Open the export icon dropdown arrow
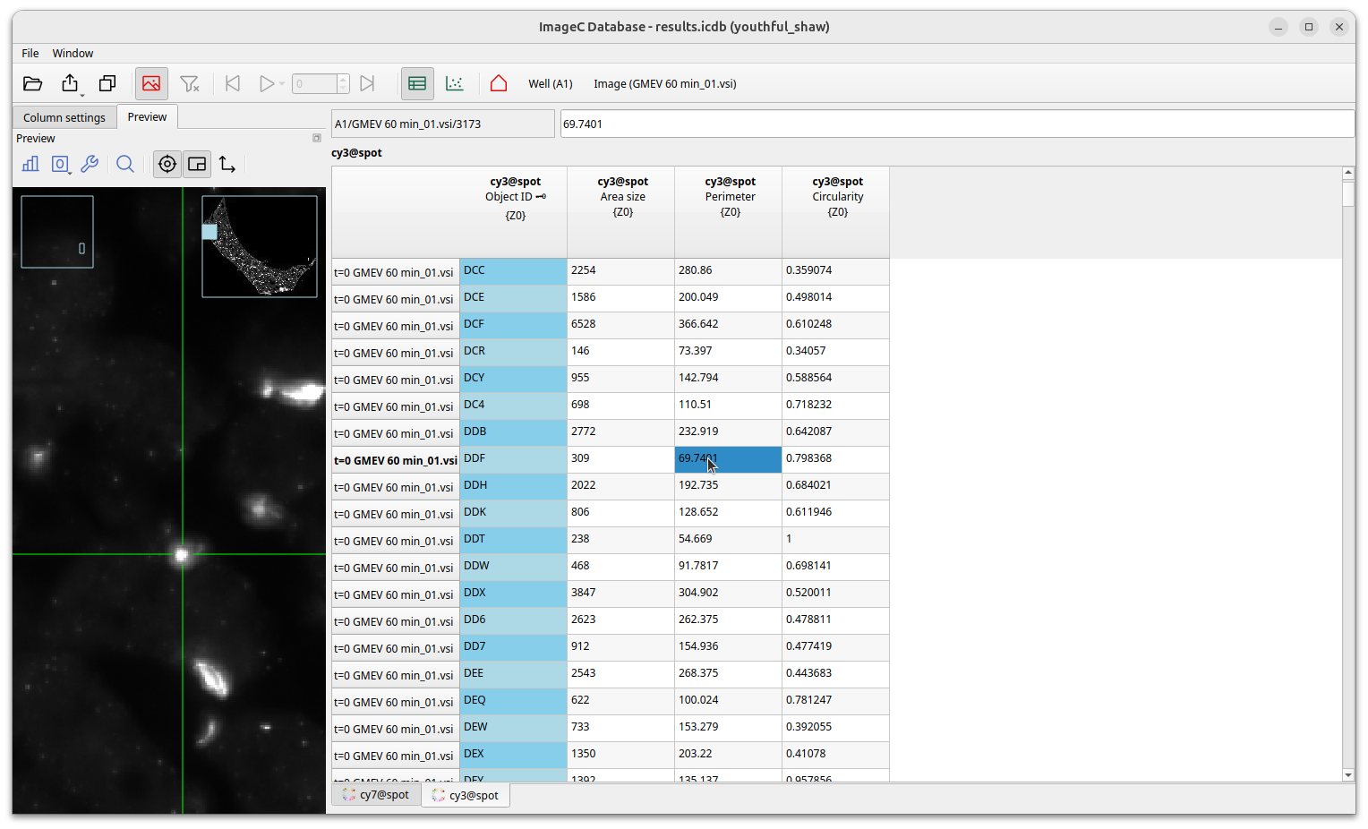 [x=81, y=95]
